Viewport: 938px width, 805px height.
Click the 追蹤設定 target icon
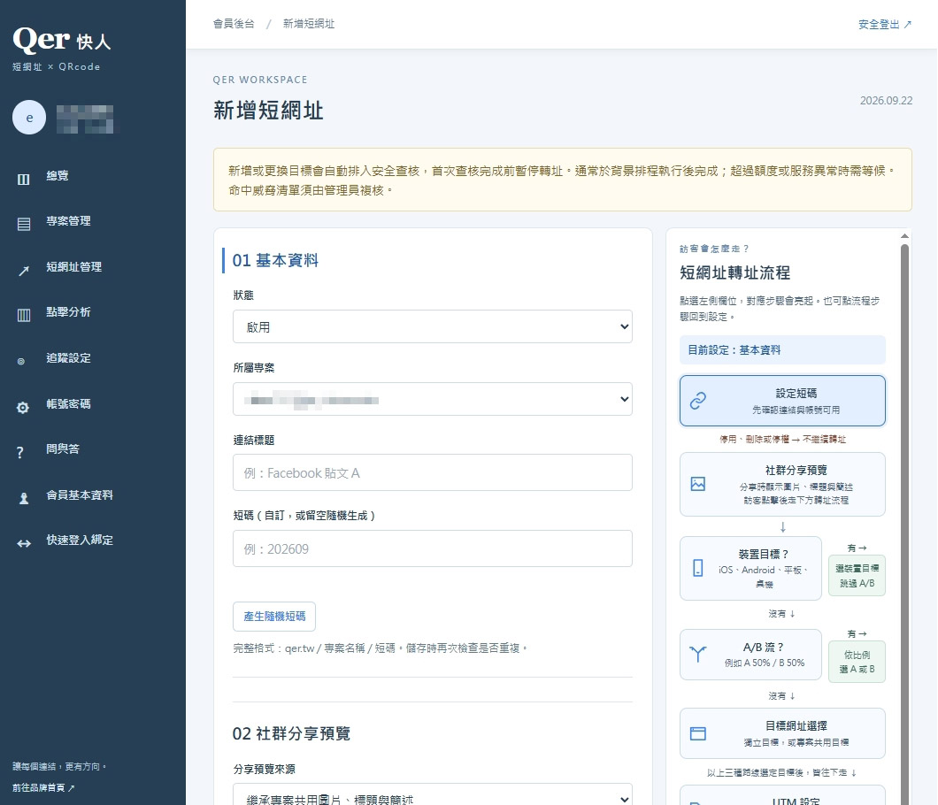pyautogui.click(x=21, y=361)
